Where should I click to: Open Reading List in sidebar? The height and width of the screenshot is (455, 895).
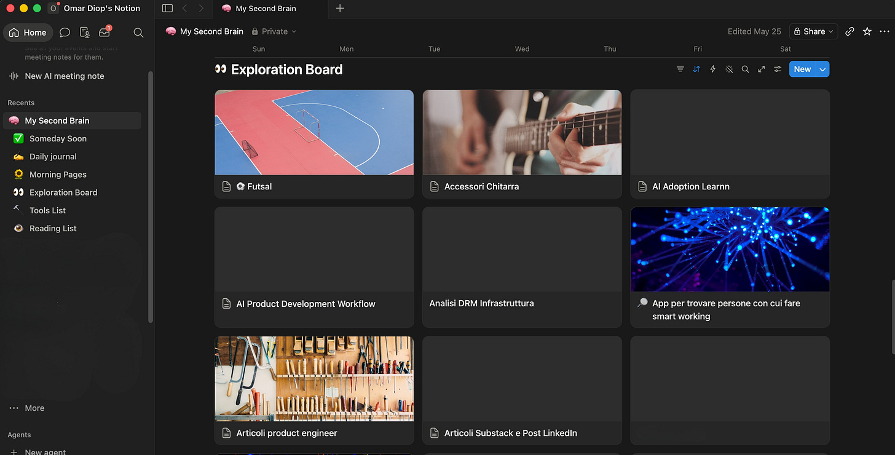72,228
